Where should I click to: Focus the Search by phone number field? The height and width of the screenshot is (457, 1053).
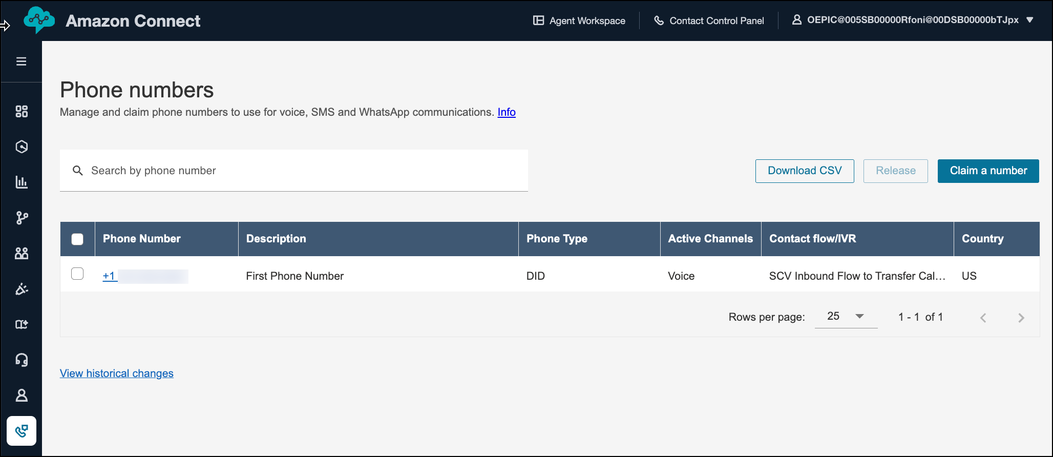294,171
